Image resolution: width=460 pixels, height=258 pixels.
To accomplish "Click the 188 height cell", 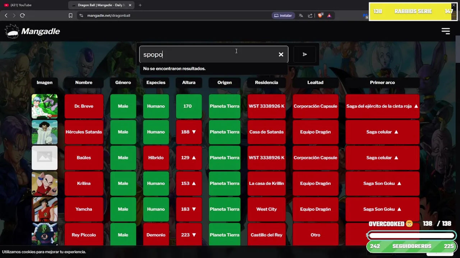I will click(189, 132).
